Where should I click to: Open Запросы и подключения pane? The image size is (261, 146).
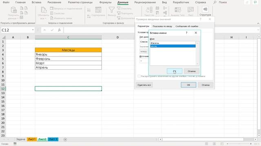point(66,9)
